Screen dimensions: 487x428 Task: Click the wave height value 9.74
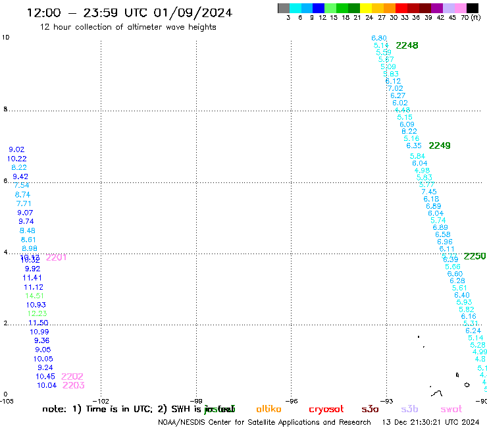tap(26, 221)
